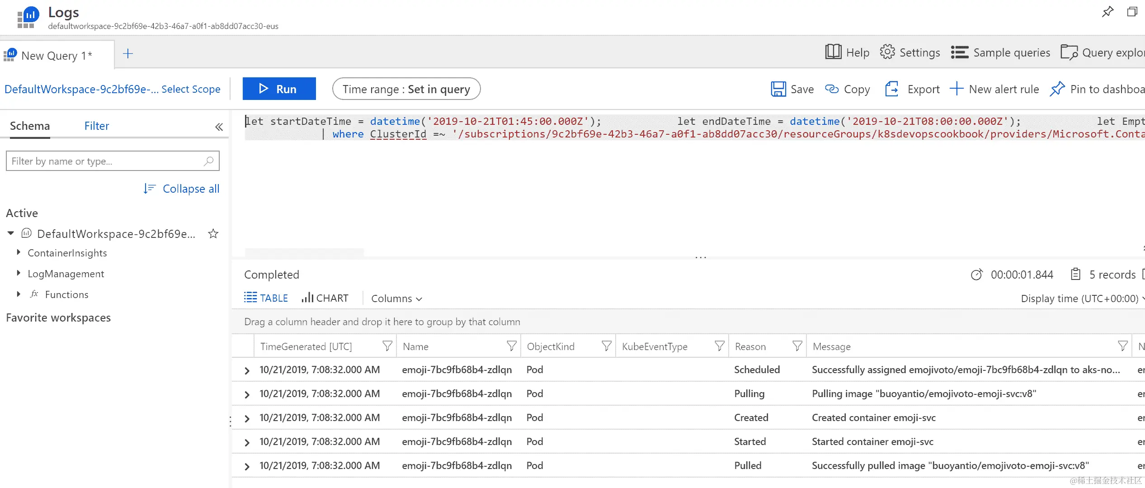This screenshot has width=1145, height=488.
Task: Expand the Pulling event row
Action: [x=247, y=395]
